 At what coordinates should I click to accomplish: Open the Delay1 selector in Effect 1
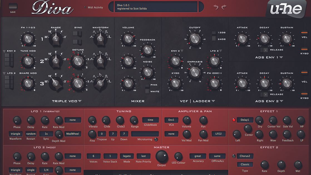(245, 120)
